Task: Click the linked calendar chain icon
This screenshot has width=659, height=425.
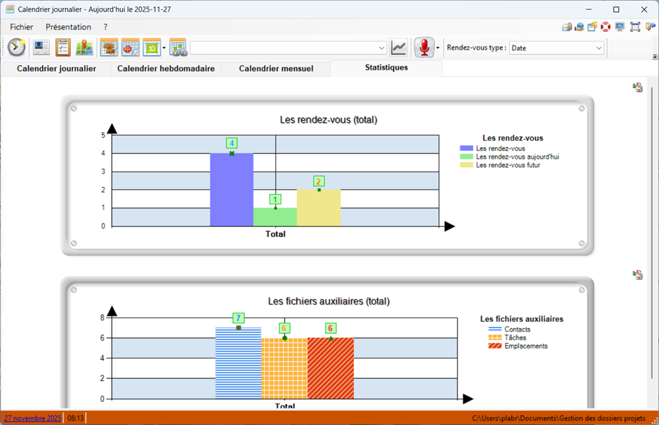Action: coord(178,47)
